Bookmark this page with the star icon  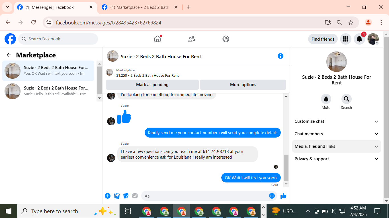pyautogui.click(x=351, y=22)
